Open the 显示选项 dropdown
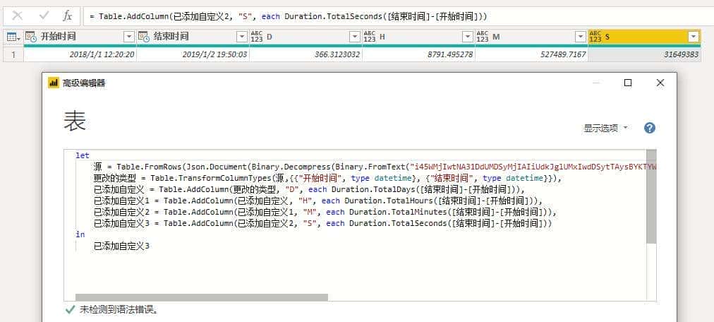 pyautogui.click(x=605, y=129)
